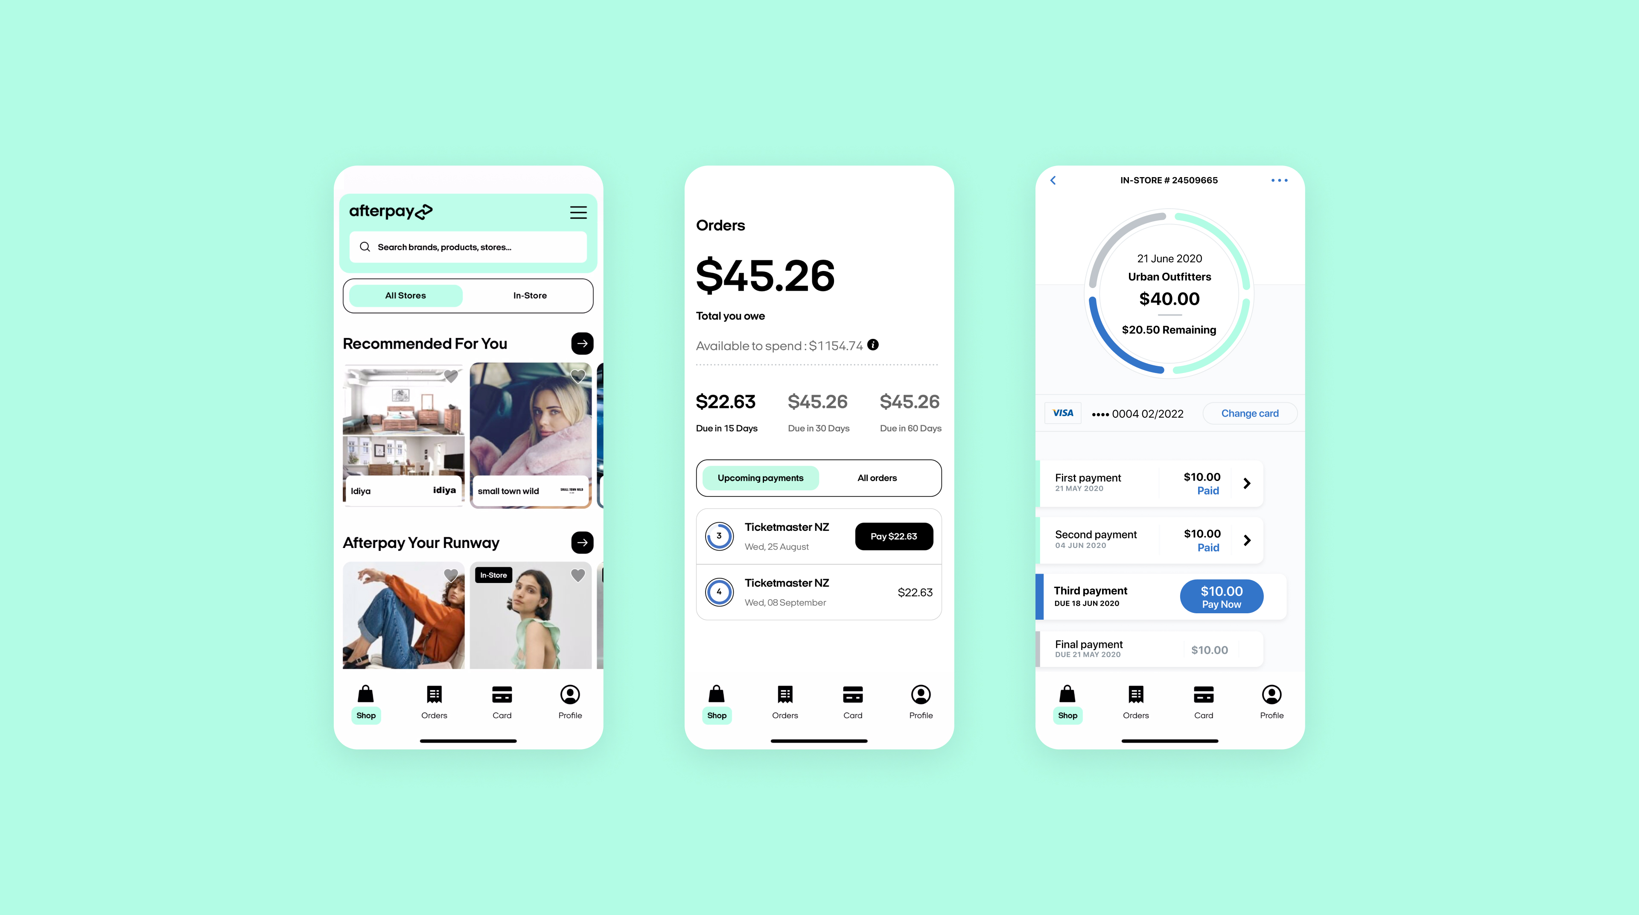Select Upcoming payments tab in Orders
The width and height of the screenshot is (1639, 915).
[x=760, y=477]
